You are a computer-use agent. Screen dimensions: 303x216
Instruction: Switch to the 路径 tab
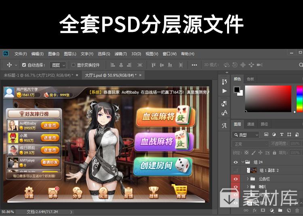click(x=264, y=124)
